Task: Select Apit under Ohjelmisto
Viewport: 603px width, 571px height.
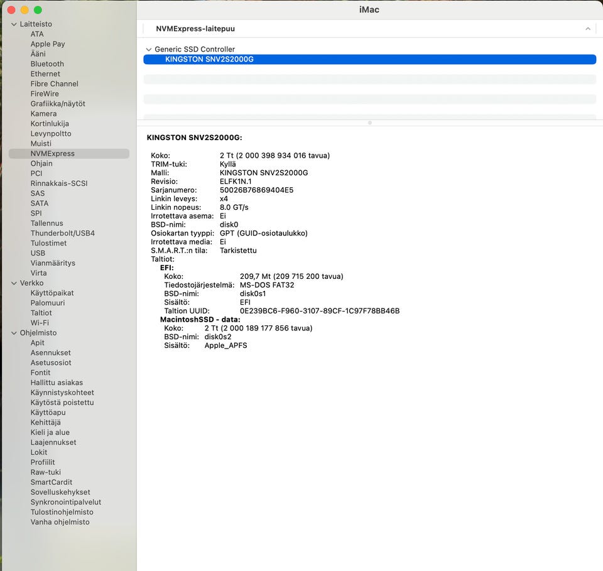Action: point(37,343)
